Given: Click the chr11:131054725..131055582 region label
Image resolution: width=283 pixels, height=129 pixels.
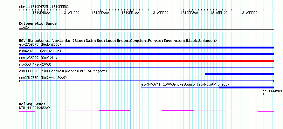Looking at the screenshot, I should point(44,7).
